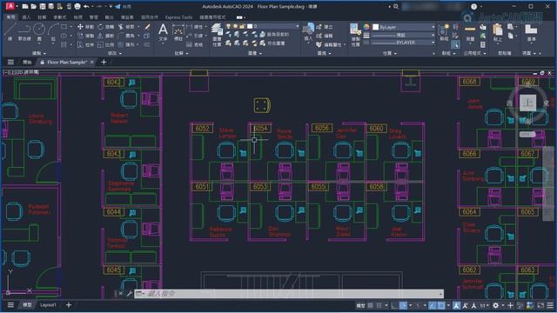Toggle clean screen in status bar
This screenshot has width=557, height=313.
click(x=540, y=305)
